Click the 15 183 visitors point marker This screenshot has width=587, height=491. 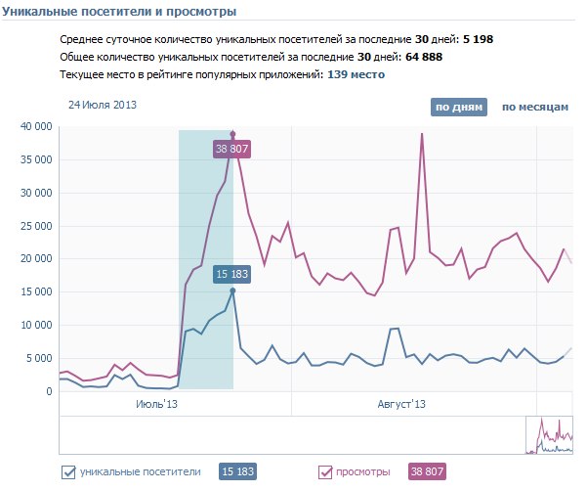[x=232, y=290]
